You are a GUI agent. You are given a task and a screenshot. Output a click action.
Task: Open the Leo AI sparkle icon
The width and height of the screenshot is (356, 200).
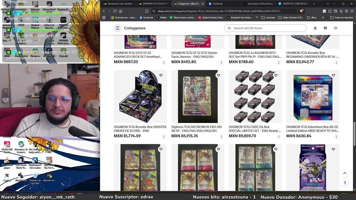(x=341, y=11)
